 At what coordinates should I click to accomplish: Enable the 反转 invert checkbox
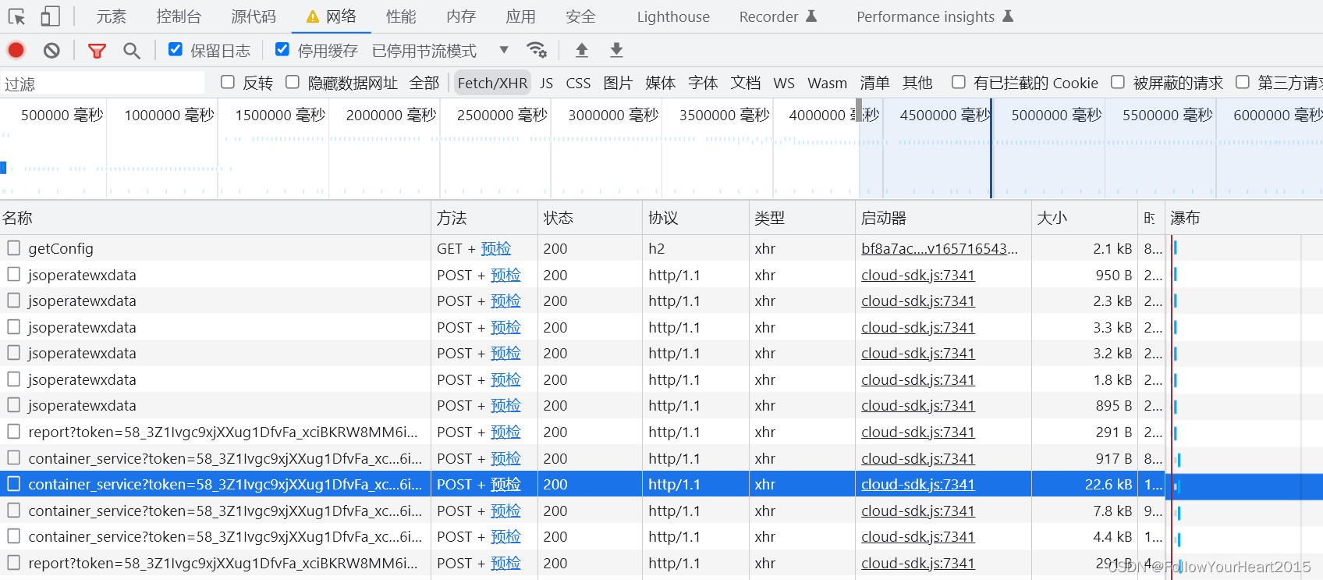coord(228,82)
